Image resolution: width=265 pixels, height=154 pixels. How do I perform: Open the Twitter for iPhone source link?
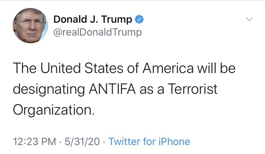(x=149, y=142)
